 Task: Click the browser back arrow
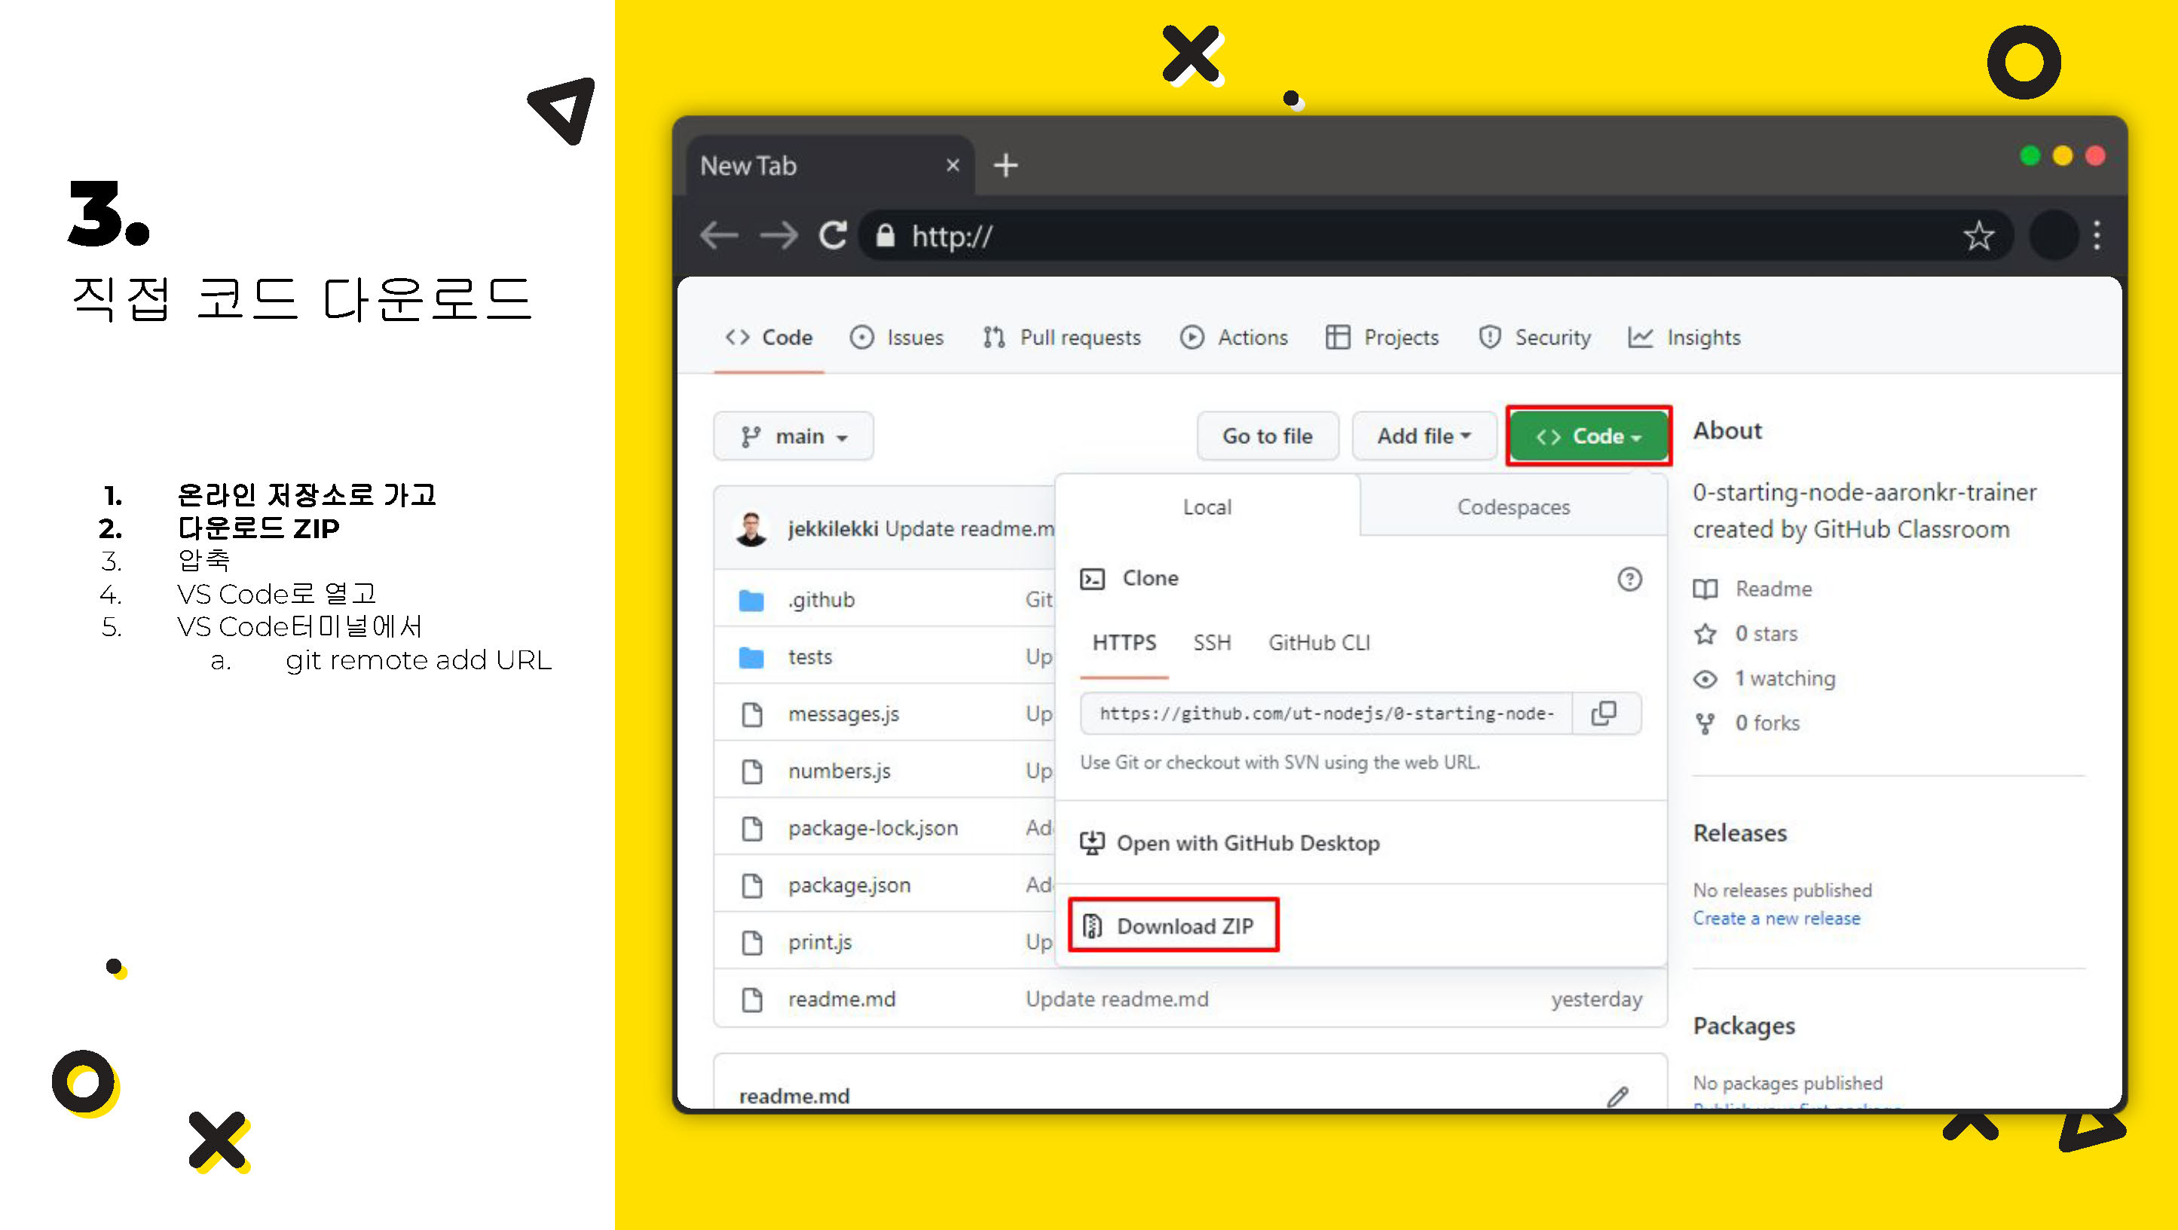click(720, 237)
